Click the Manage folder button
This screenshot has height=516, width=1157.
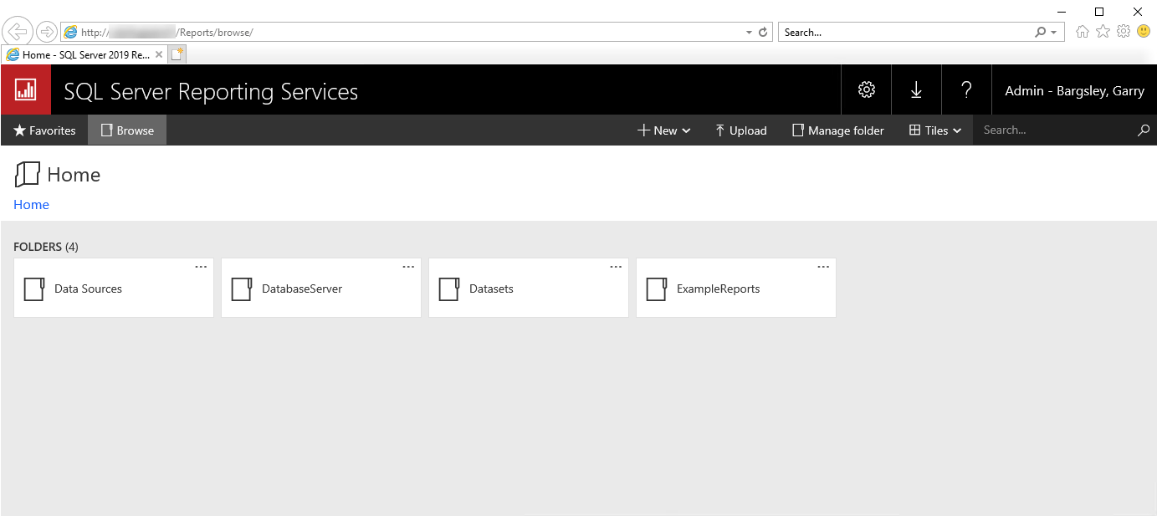point(838,130)
